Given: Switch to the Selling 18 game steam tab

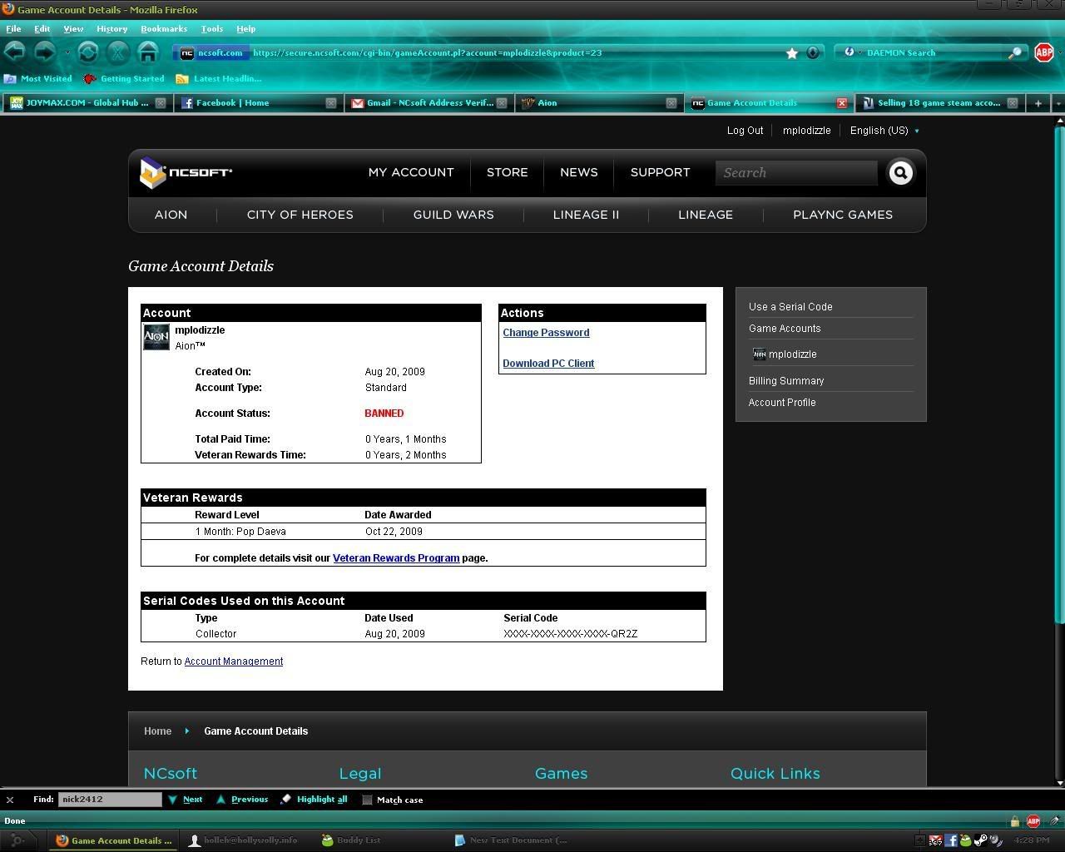Looking at the screenshot, I should click(x=939, y=103).
